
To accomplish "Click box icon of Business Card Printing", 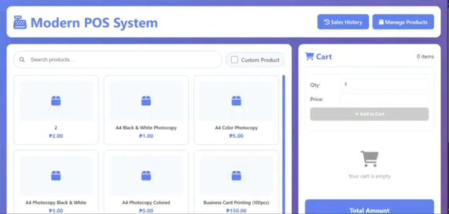I will 236,175.
